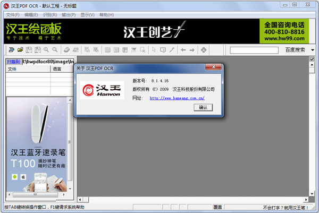The height and width of the screenshot is (213, 319).
Task: Click the 覆盖 status bar indicator
Action: point(217,207)
